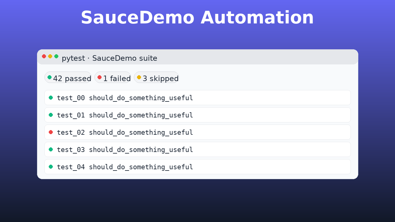
Task: Open the test_00 should_do_something_useful row
Action: pos(197,98)
